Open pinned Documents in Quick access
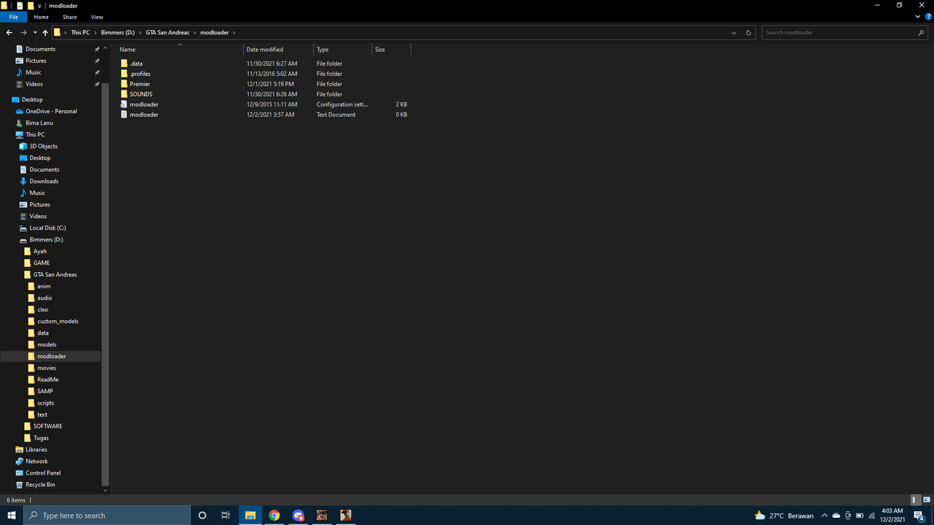Image resolution: width=934 pixels, height=525 pixels. [40, 49]
